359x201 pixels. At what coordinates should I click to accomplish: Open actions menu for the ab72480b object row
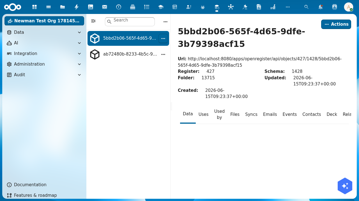click(163, 54)
